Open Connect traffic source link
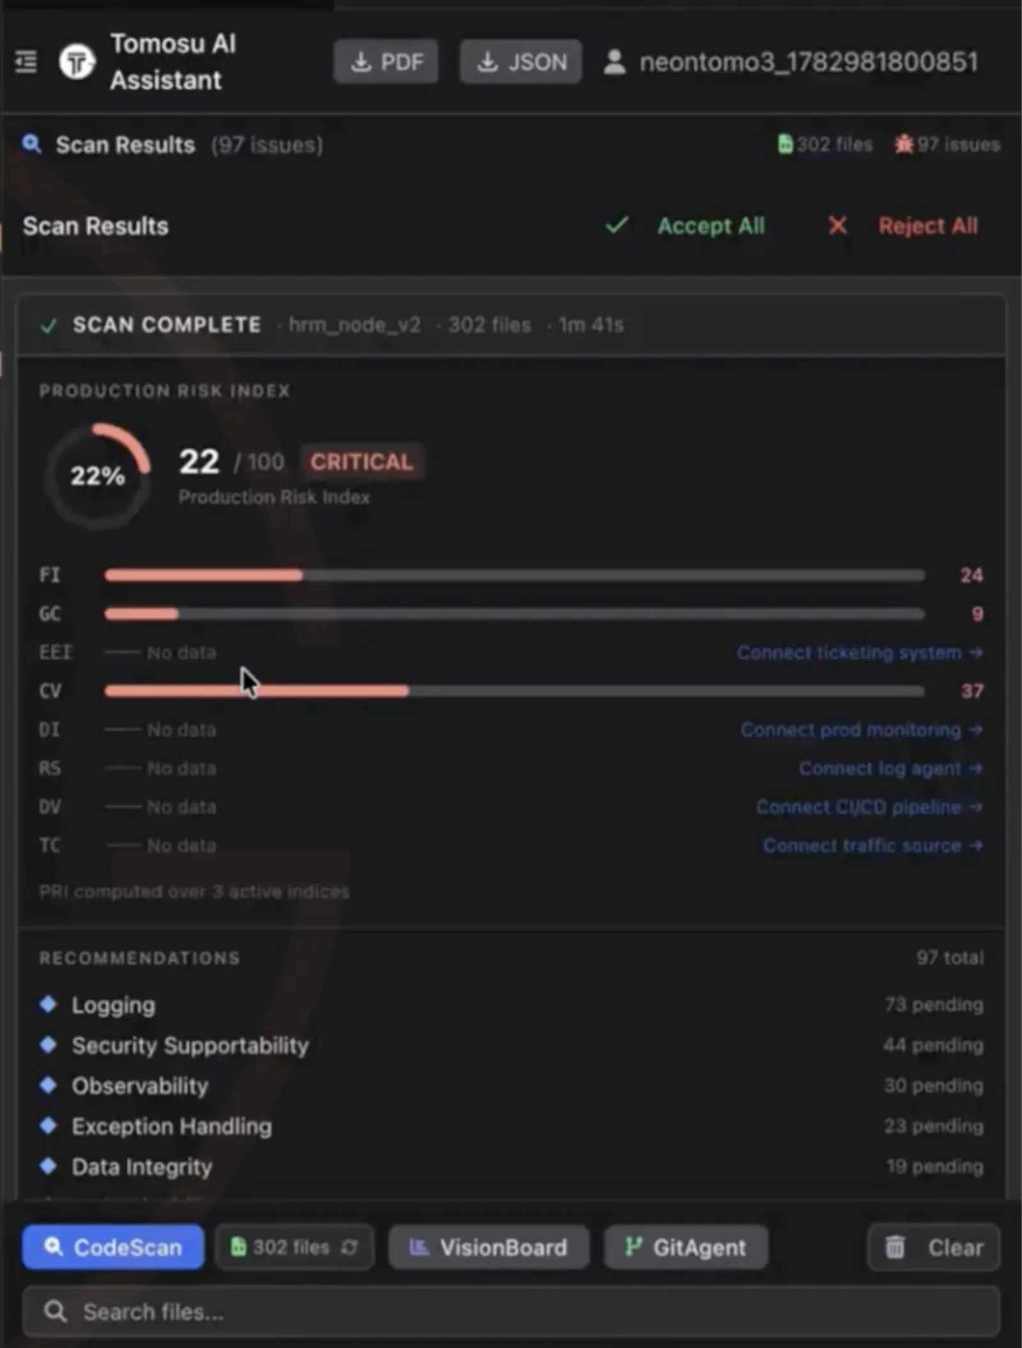The height and width of the screenshot is (1348, 1022). [873, 845]
